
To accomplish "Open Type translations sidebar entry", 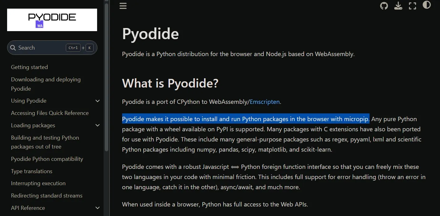I will click(x=32, y=171).
